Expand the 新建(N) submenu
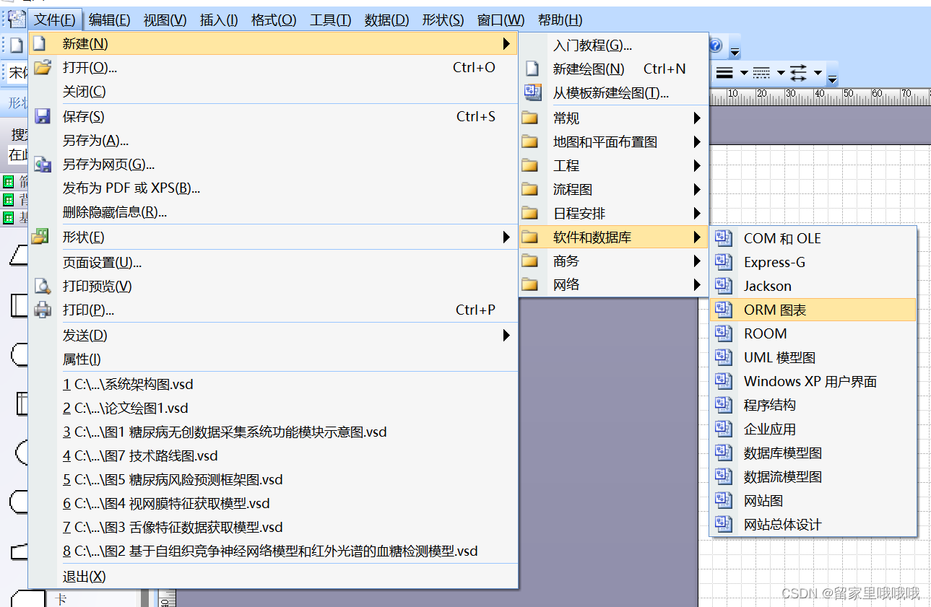Image resolution: width=931 pixels, height=607 pixels. pos(506,44)
